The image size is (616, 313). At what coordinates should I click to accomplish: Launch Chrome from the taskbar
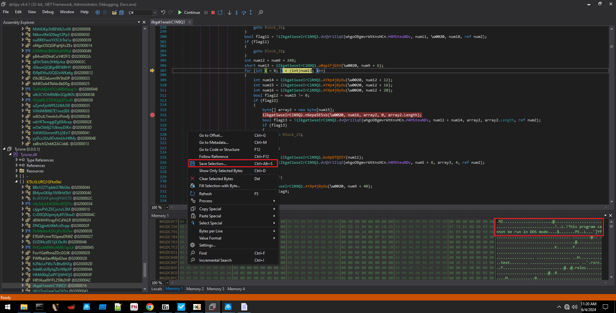click(x=150, y=307)
